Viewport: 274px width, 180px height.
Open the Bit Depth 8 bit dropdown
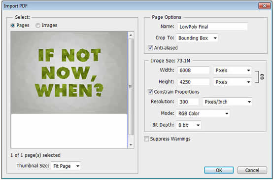click(x=189, y=125)
